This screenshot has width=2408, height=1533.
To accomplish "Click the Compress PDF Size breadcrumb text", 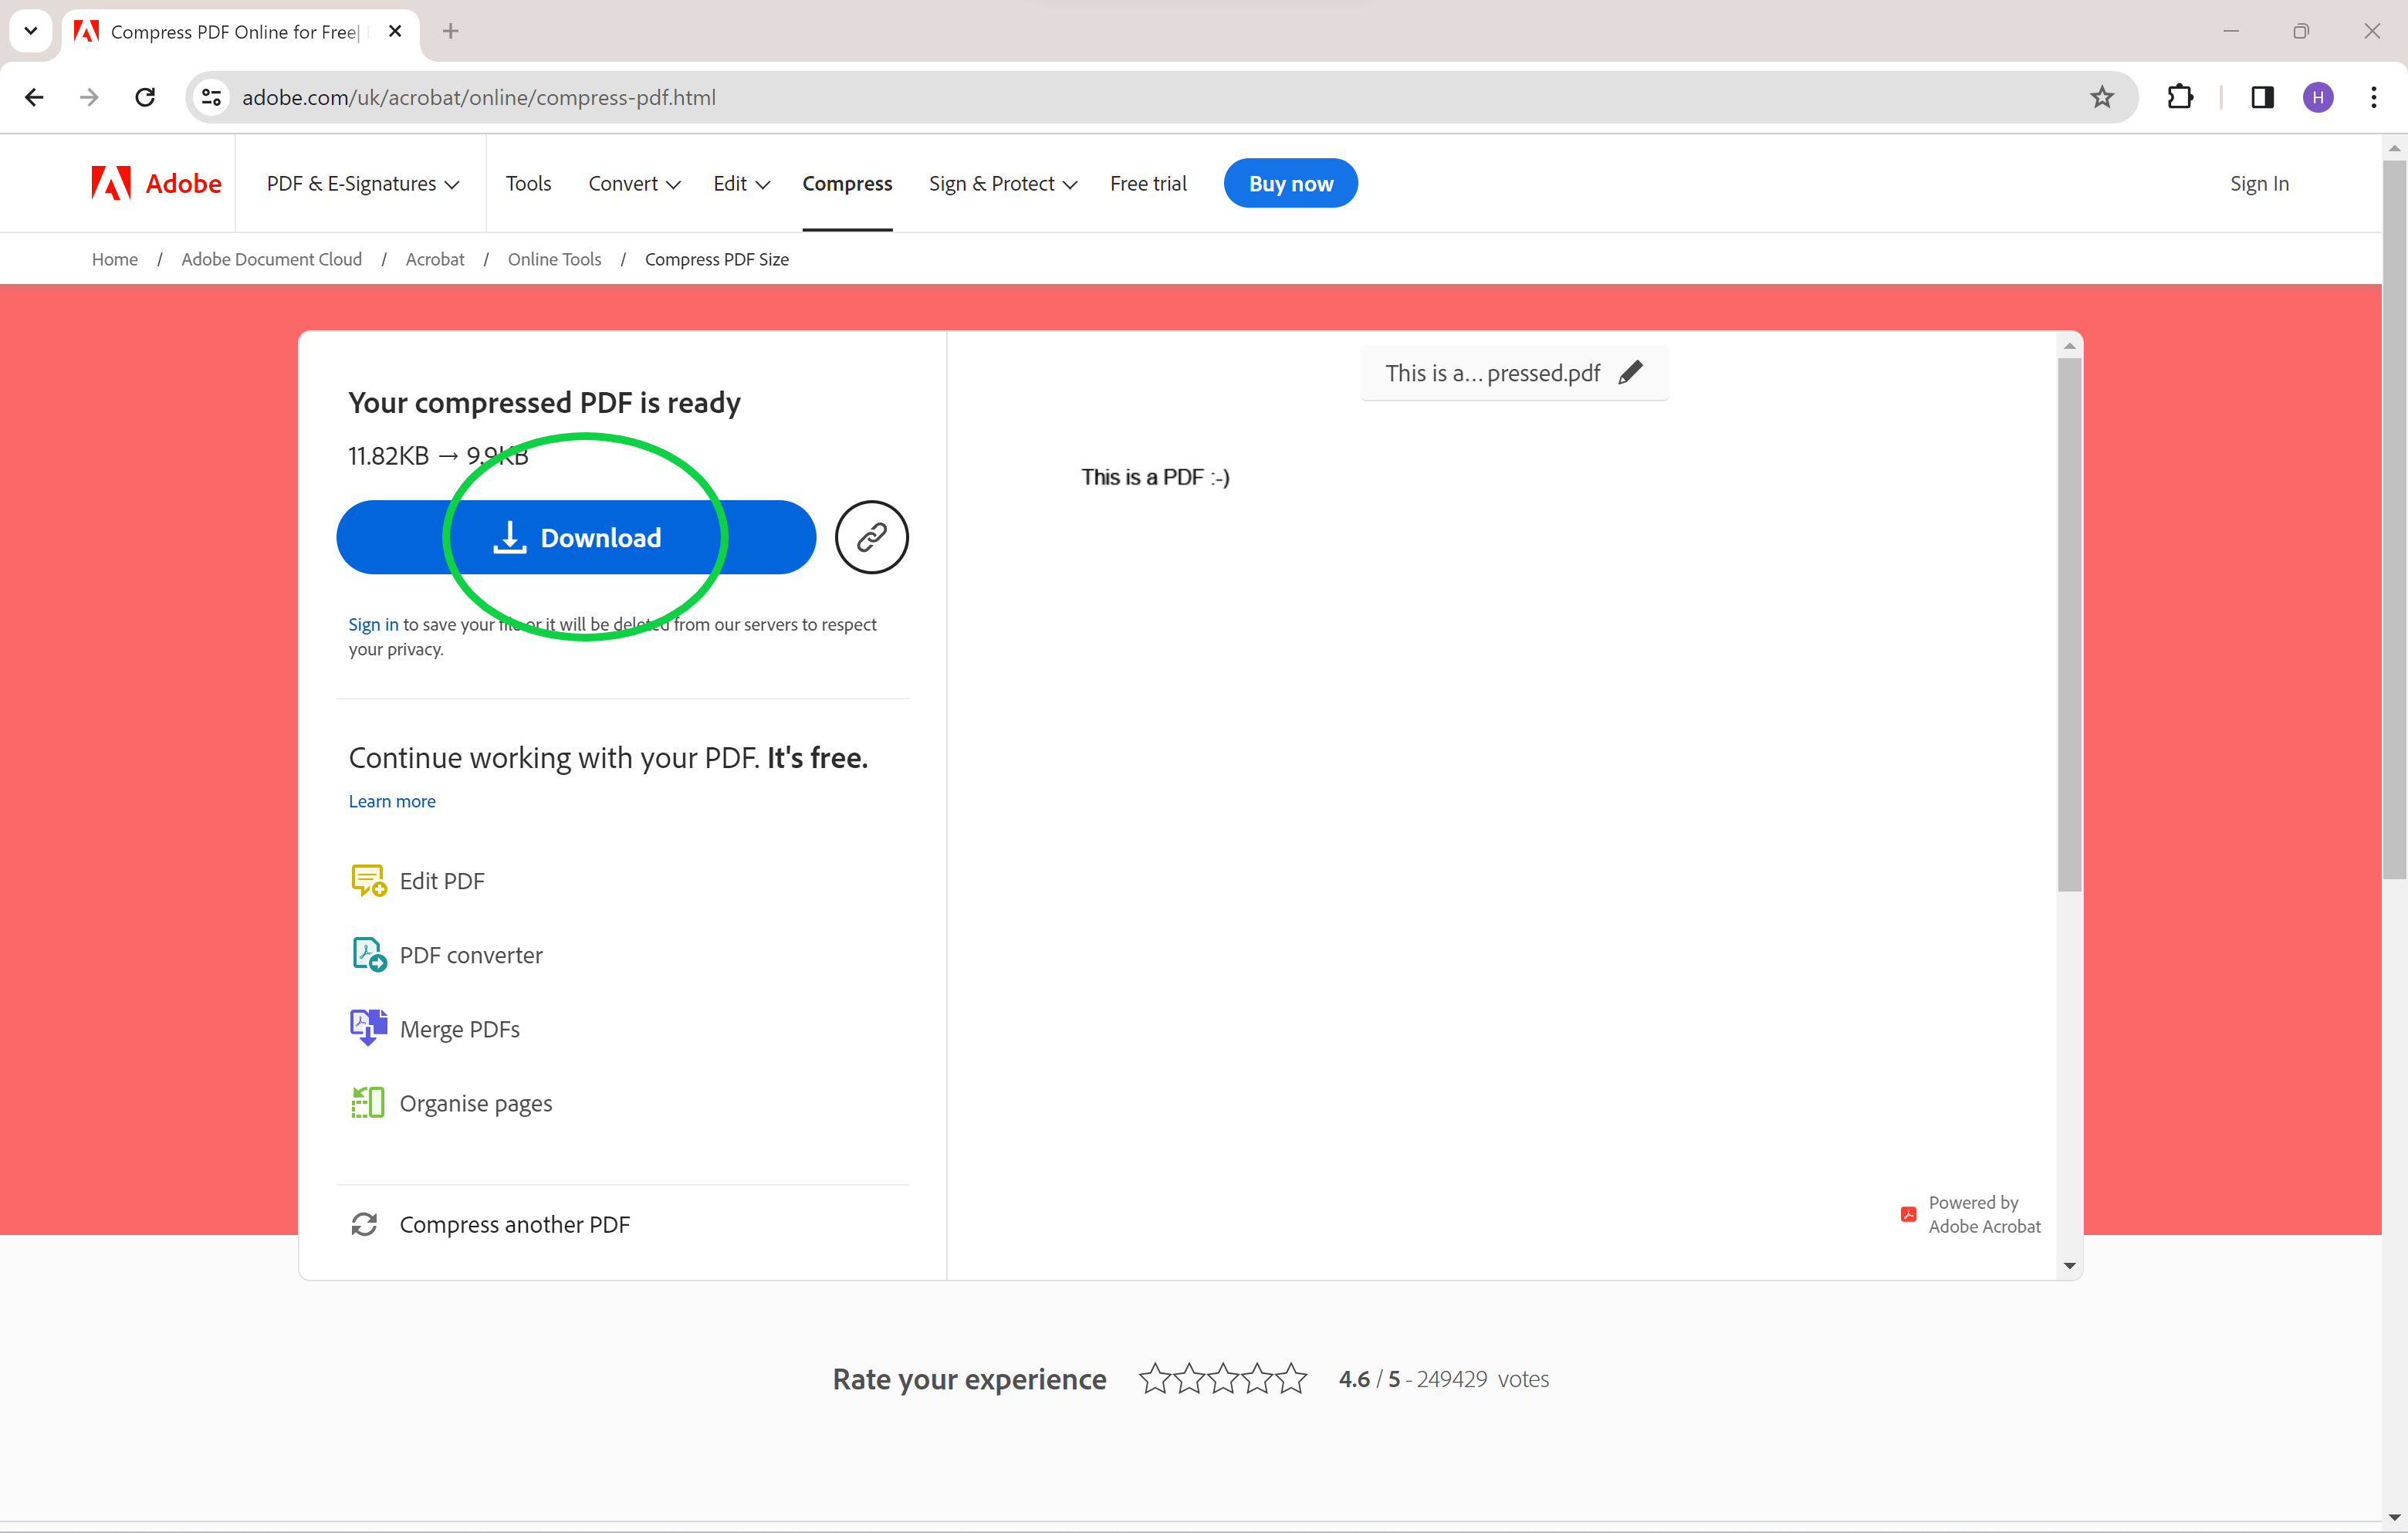I will (717, 259).
